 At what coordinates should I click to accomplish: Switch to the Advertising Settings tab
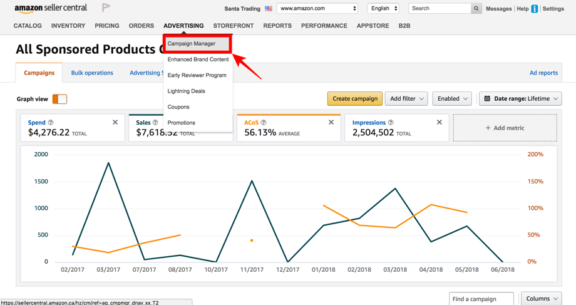click(x=147, y=73)
